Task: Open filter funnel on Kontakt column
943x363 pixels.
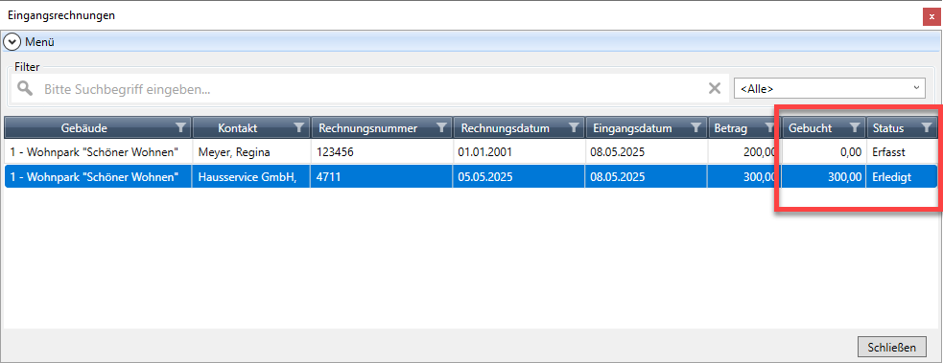Action: pos(299,127)
